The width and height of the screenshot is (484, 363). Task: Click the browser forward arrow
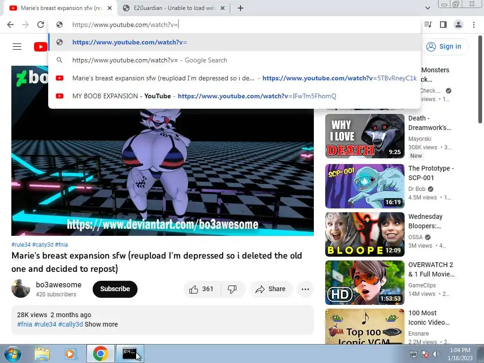pyautogui.click(x=26, y=25)
